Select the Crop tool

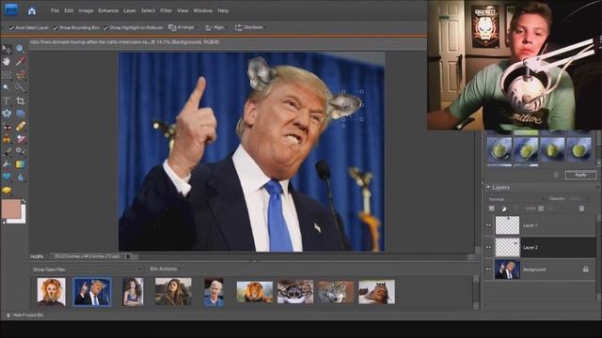click(20, 100)
